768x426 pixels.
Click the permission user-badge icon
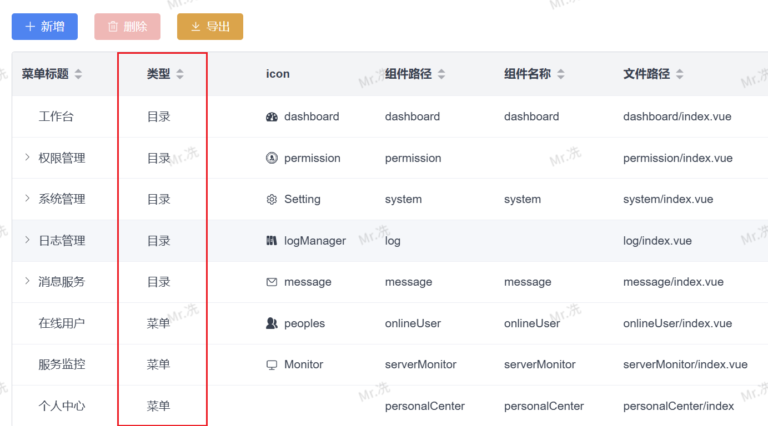pyautogui.click(x=272, y=158)
